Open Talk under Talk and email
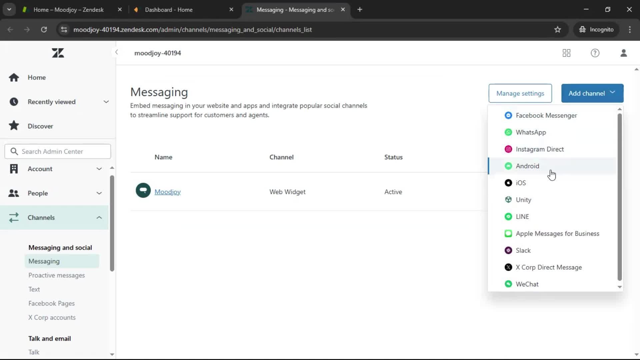Image resolution: width=640 pixels, height=360 pixels. tap(34, 352)
